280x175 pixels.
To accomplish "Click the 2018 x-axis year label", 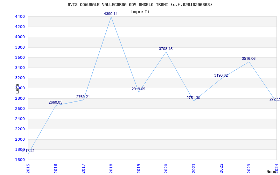I will tap(111, 169).
